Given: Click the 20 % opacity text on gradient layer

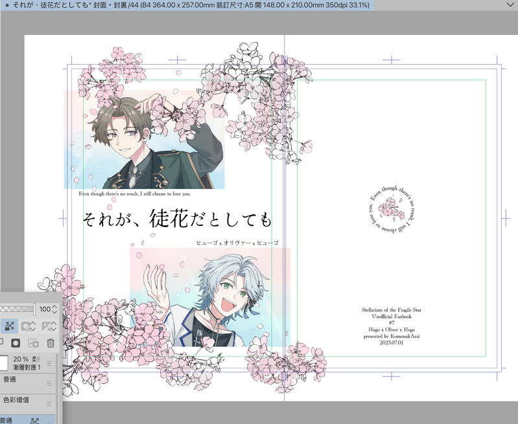Looking at the screenshot, I should 21,359.
